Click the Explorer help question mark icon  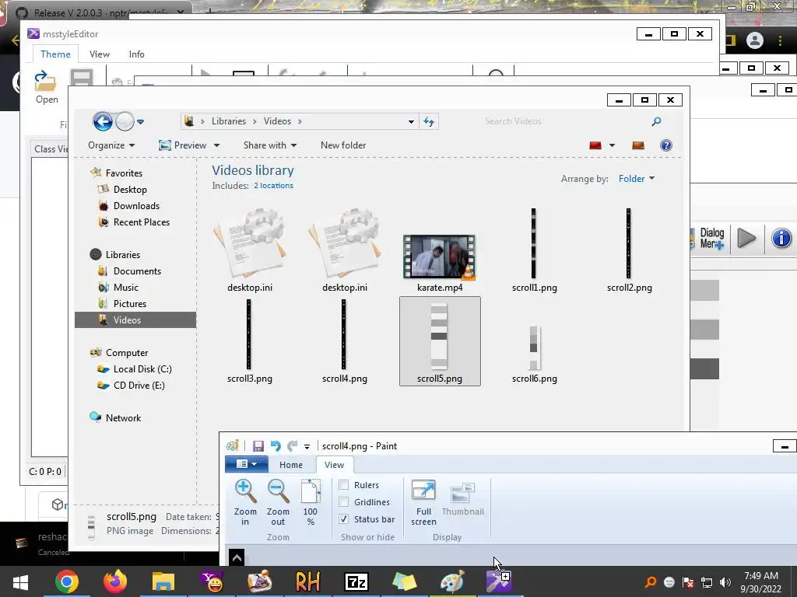coord(666,145)
